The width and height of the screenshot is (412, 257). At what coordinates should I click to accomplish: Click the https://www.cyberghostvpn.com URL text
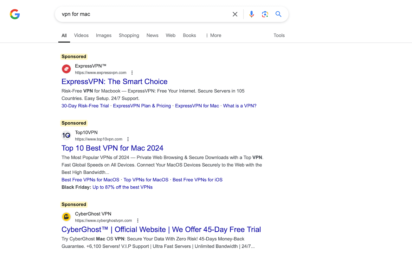(x=104, y=221)
